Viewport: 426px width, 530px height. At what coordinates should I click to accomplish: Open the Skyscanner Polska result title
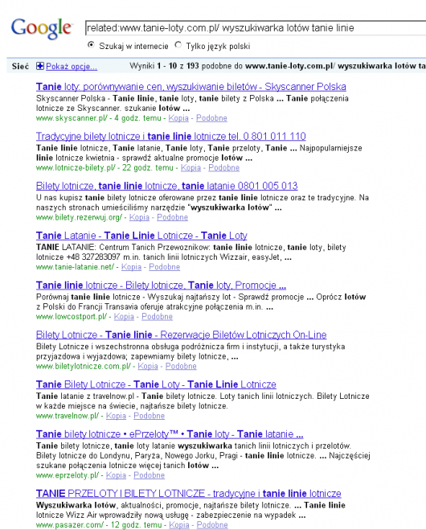click(190, 87)
